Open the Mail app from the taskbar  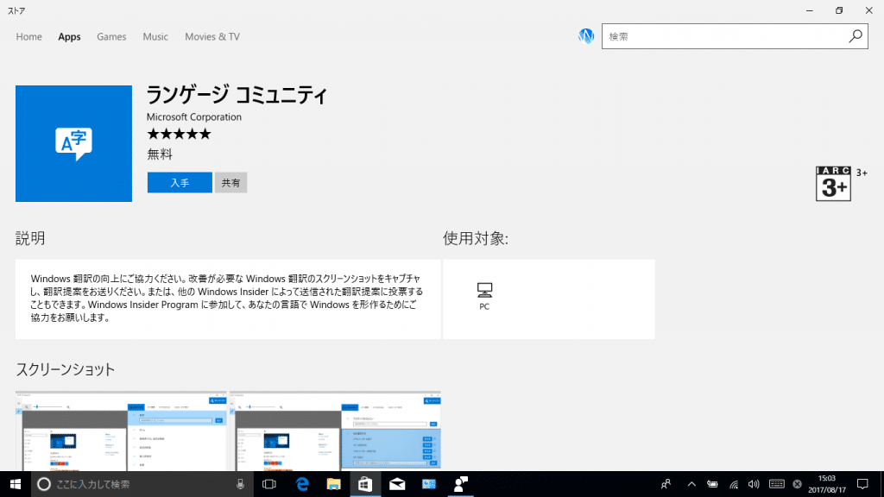(397, 484)
